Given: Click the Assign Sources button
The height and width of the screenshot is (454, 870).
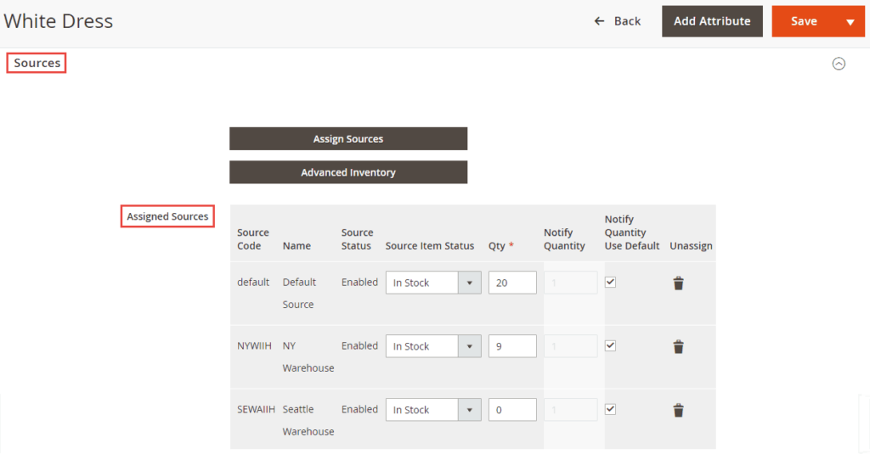Looking at the screenshot, I should pos(348,139).
